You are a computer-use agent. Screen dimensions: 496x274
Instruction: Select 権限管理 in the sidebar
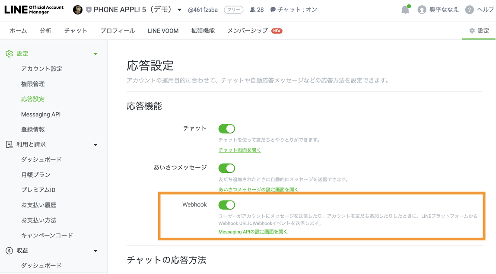[33, 84]
